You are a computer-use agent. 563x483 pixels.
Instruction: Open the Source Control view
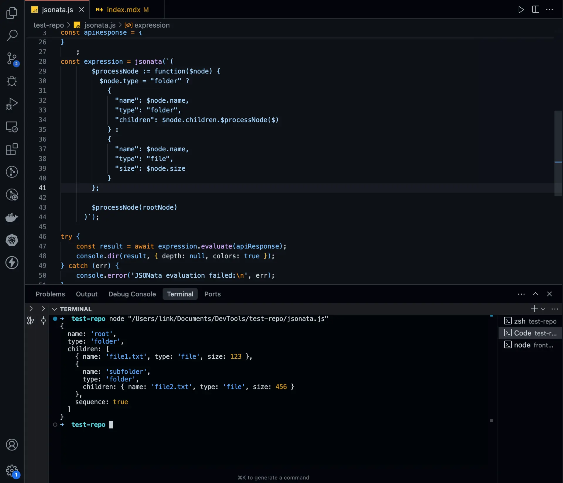point(12,59)
